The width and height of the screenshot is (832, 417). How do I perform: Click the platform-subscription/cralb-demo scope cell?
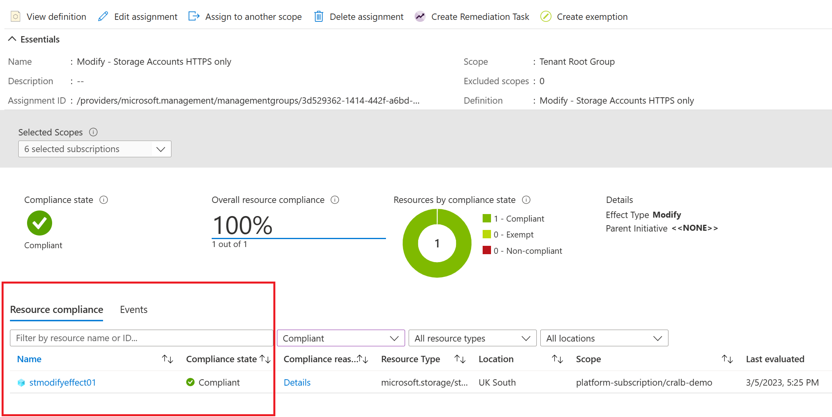tap(644, 382)
